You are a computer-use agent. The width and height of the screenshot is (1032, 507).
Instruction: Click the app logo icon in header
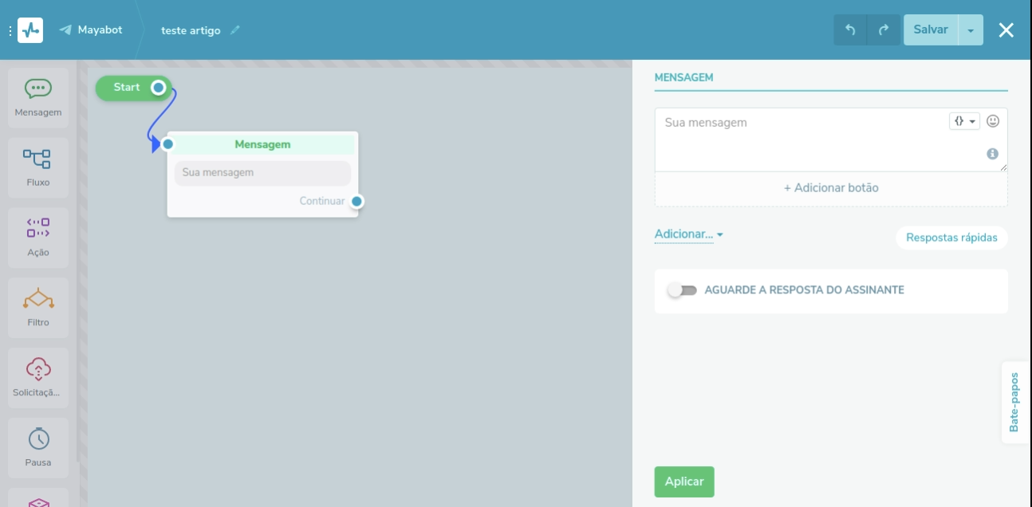click(x=30, y=30)
